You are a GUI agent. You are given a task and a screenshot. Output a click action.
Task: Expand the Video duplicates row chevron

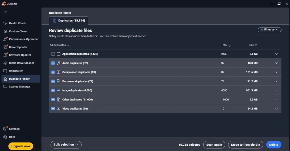click(x=276, y=109)
